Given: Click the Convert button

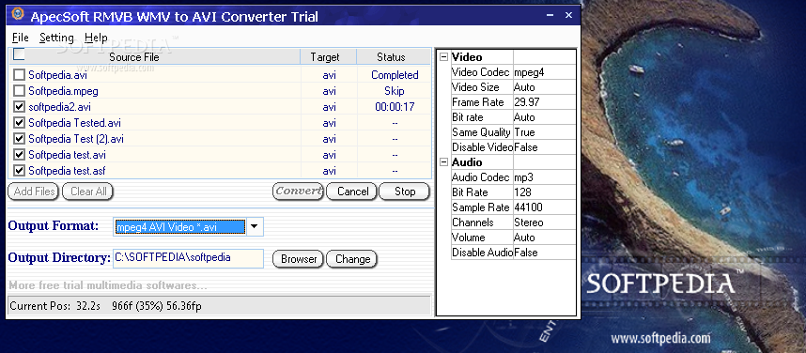Looking at the screenshot, I should point(298,192).
